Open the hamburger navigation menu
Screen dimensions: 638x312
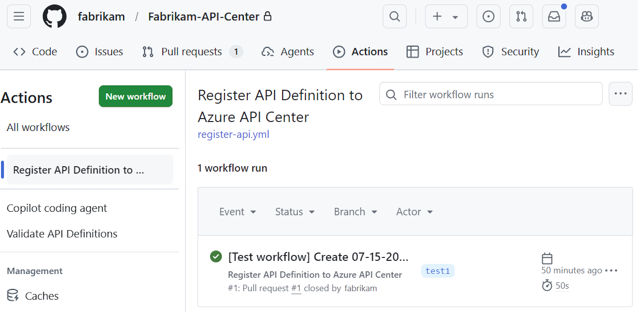(18, 16)
